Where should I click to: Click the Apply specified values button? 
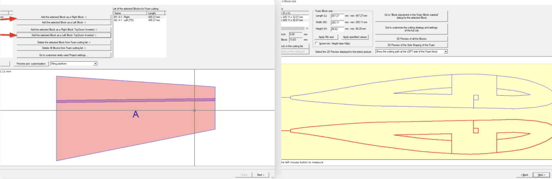click(x=354, y=37)
